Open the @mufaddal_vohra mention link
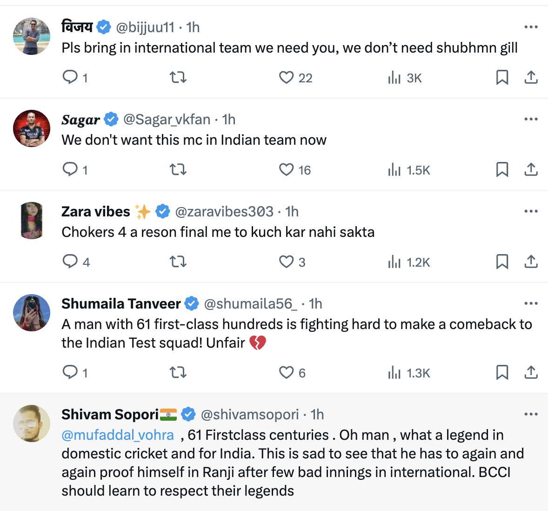Screen dimensions: 548x511 click(118, 435)
